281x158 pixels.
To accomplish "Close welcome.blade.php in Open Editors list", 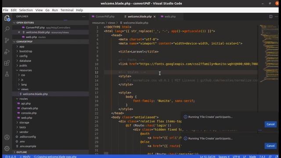I will coord(19,32).
